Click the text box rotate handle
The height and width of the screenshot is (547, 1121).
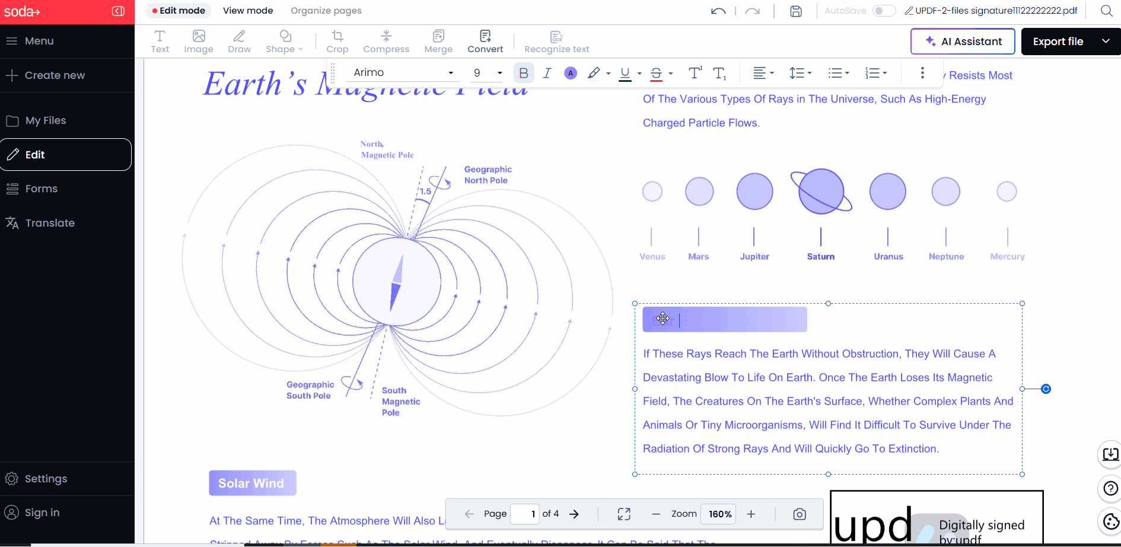point(1046,389)
